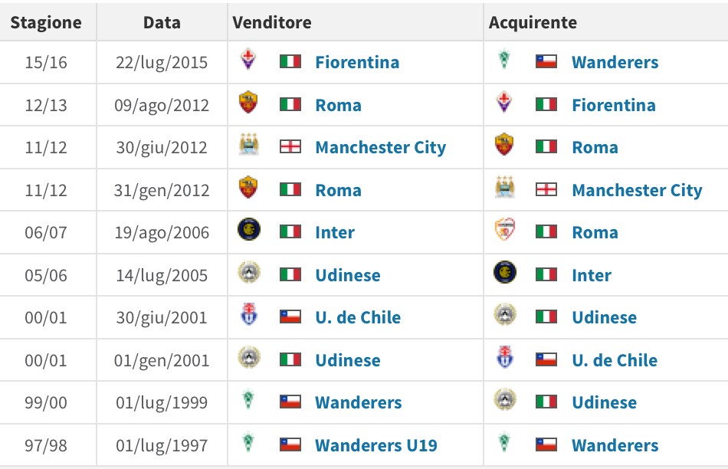Open U. de Chile link in buyer column

(x=615, y=360)
